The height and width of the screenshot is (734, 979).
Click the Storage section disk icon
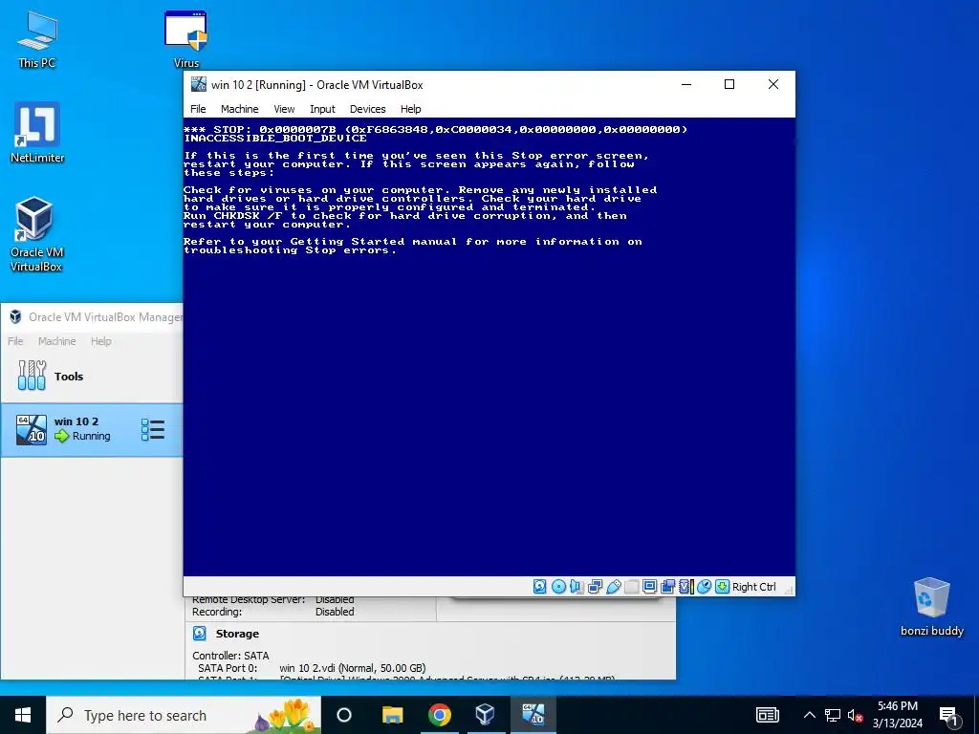200,634
